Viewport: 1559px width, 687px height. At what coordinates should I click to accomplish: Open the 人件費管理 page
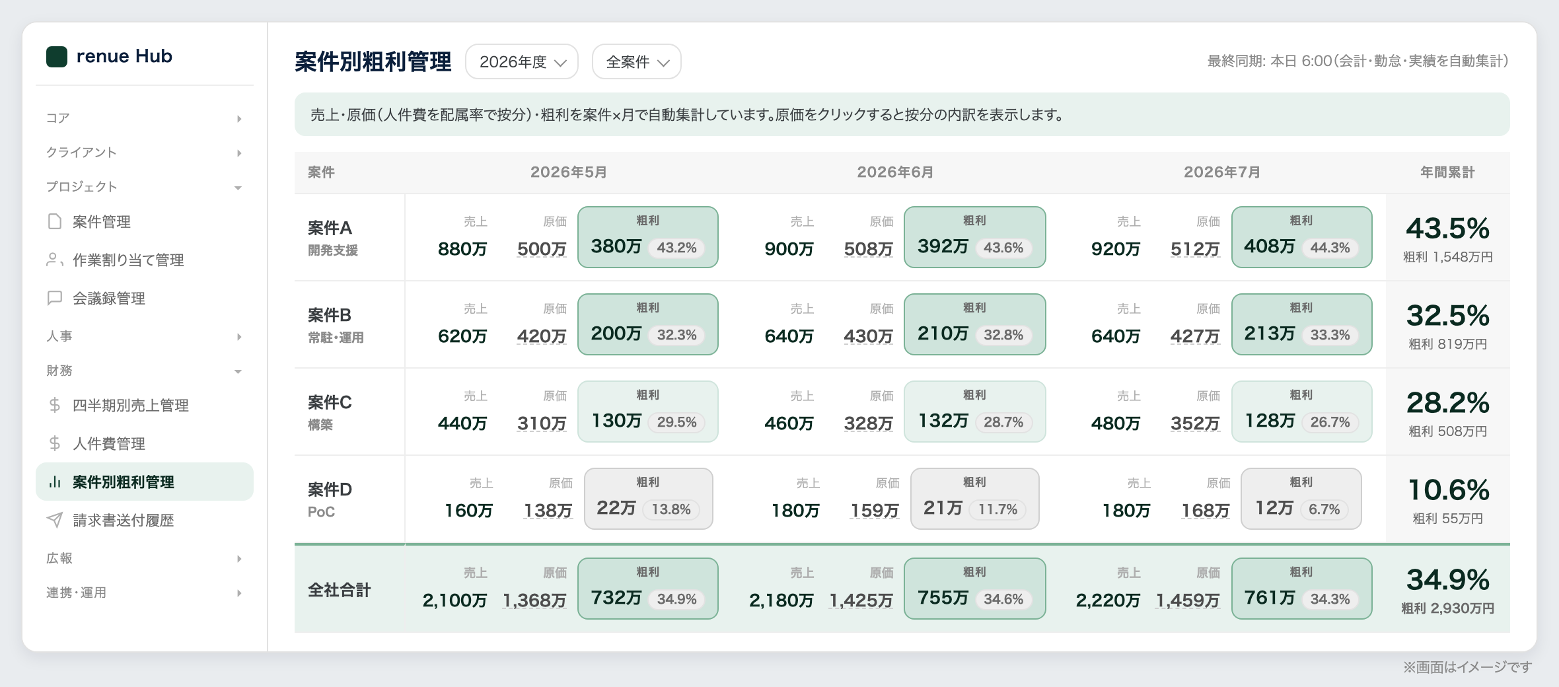pos(145,443)
